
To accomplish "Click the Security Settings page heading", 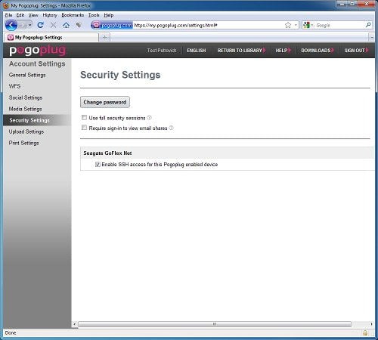I will point(120,75).
